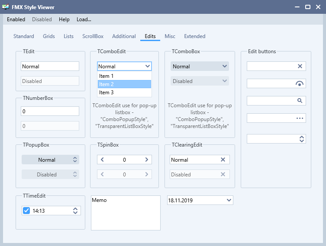Click the clear X icon in first Edit buttons field

[300, 66]
